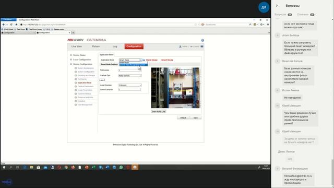
Task: Open the Total Lanes dropdown
Action: tap(129, 70)
